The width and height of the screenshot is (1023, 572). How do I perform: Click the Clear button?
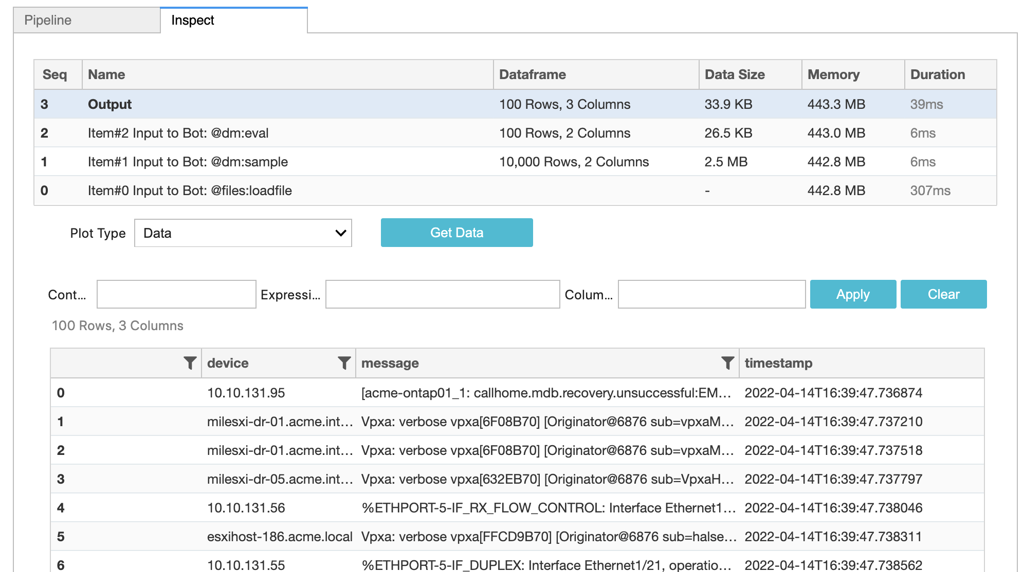943,294
